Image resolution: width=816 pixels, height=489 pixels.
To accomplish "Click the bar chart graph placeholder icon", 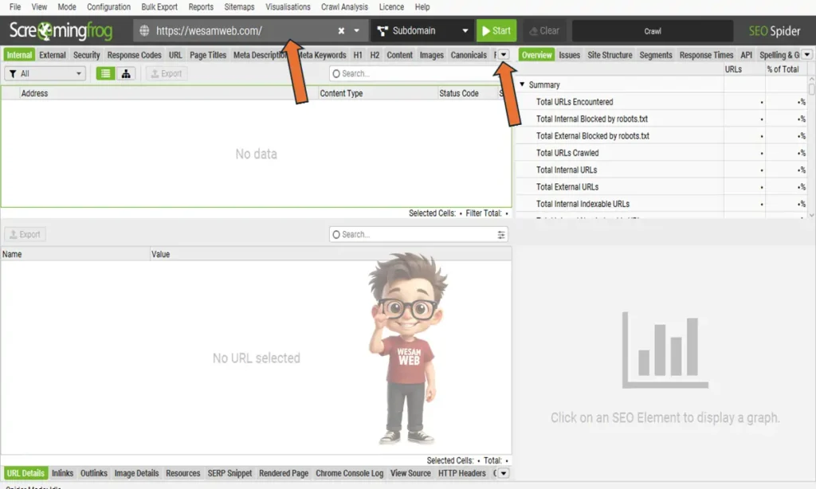I will click(x=664, y=350).
